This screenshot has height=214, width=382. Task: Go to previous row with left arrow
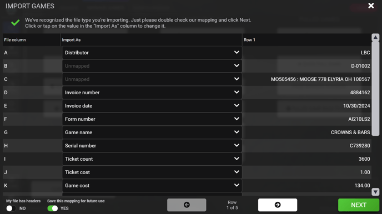187,205
